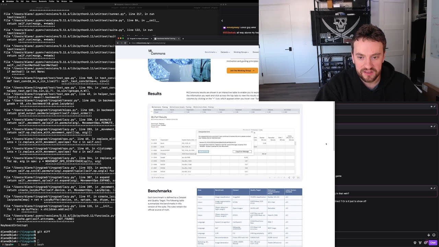Click the Tableau logo in footer
This screenshot has width=439, height=247.
pyautogui.click(x=157, y=177)
